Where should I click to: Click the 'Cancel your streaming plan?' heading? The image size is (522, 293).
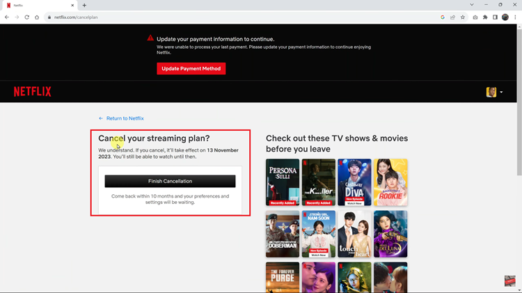pos(154,138)
